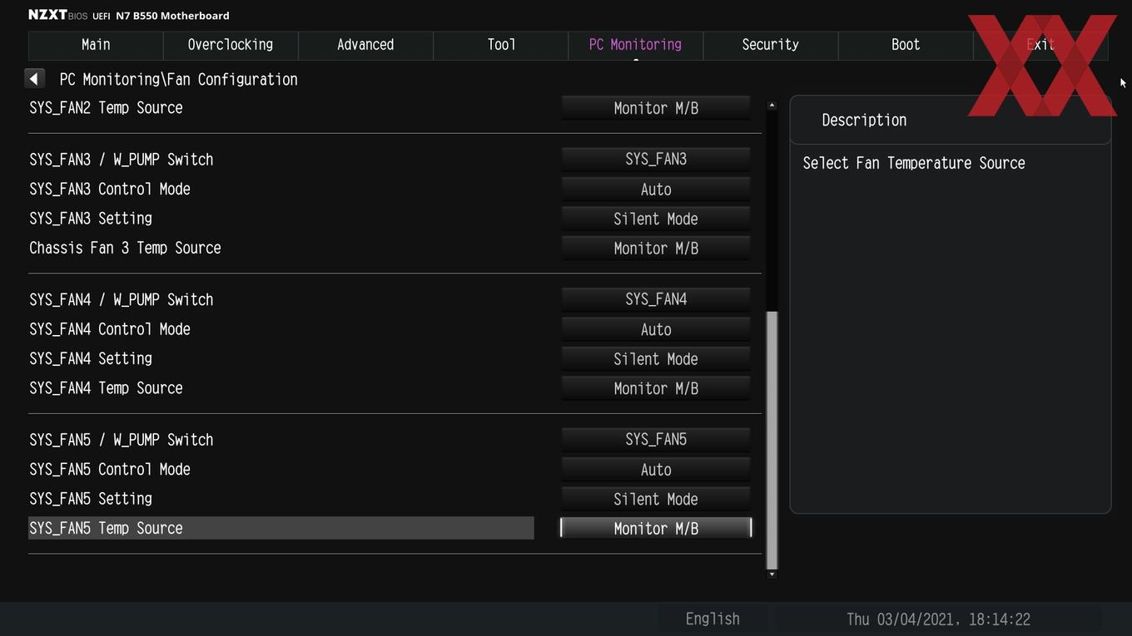
Task: Open SYS_FAN4 Control Mode selector
Action: 656,329
